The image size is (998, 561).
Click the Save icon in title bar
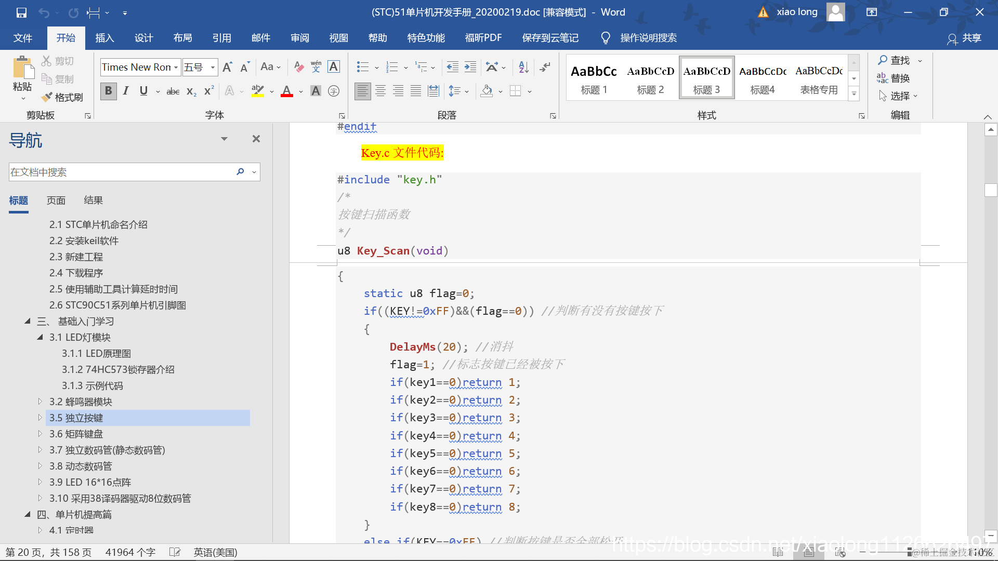click(21, 12)
